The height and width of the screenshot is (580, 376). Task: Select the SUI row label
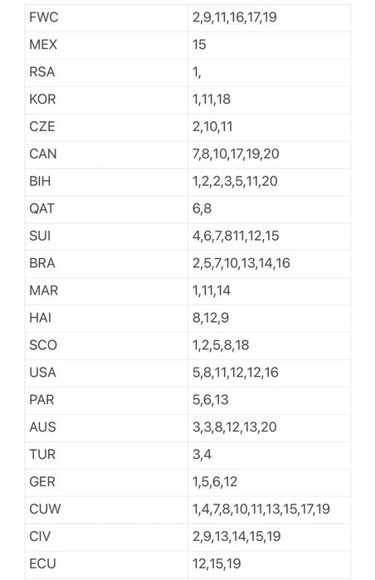click(106, 236)
